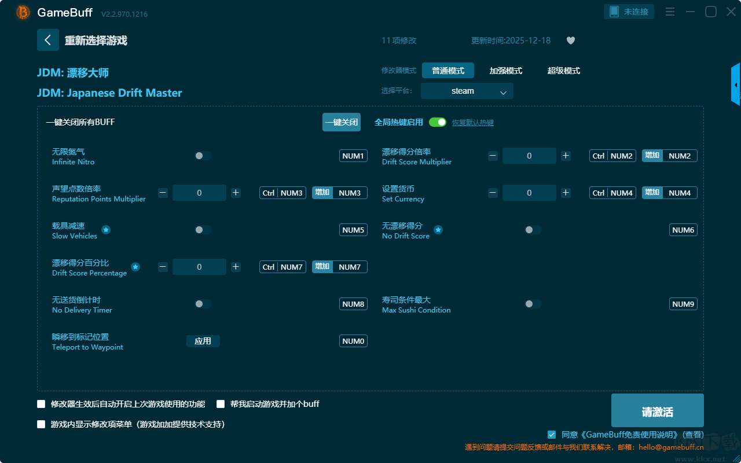Click Reputation Points Multiplier value field

[199, 193]
